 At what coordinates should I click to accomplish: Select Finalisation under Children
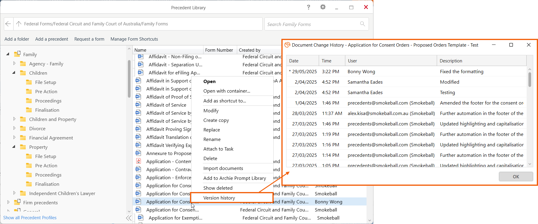(x=47, y=110)
